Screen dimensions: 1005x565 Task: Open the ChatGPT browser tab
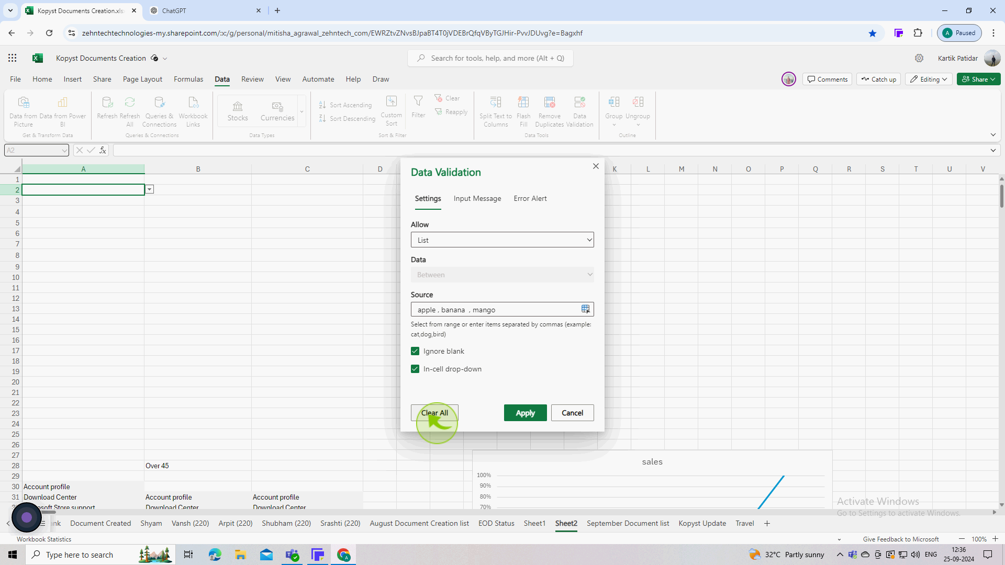206,10
